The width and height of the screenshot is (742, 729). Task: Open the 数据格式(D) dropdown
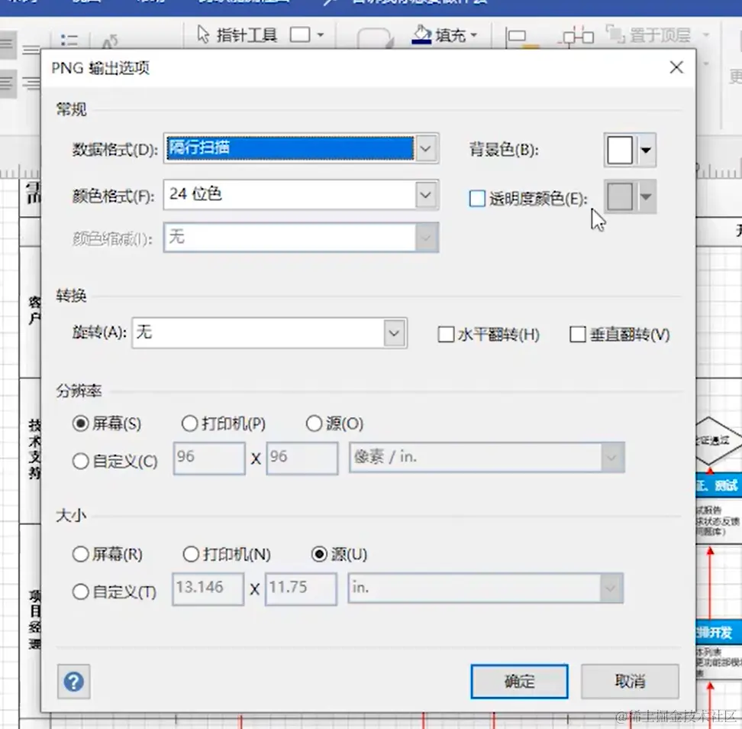pos(426,150)
